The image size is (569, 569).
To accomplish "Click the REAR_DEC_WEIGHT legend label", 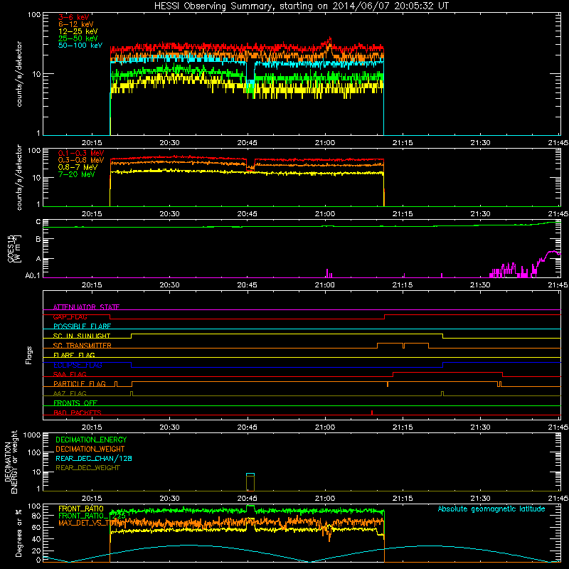I will (x=87, y=468).
